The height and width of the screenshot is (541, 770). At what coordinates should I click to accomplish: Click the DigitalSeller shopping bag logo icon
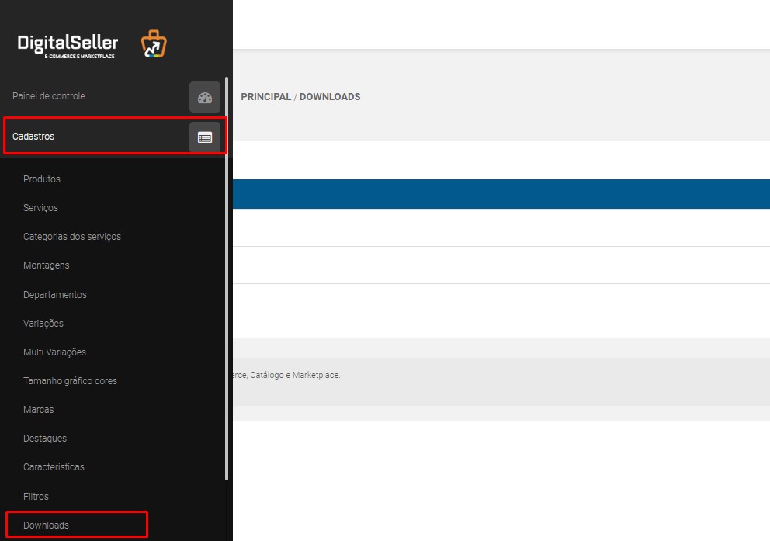pyautogui.click(x=154, y=43)
